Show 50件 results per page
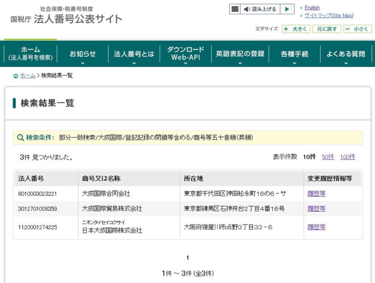This screenshot has width=375, height=283. tap(328, 157)
